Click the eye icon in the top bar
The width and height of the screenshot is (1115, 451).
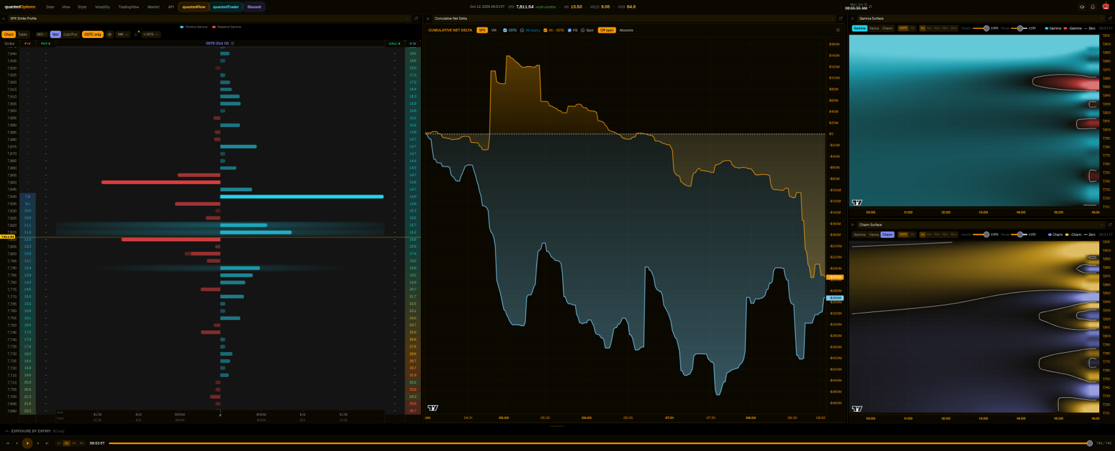click(x=1082, y=7)
